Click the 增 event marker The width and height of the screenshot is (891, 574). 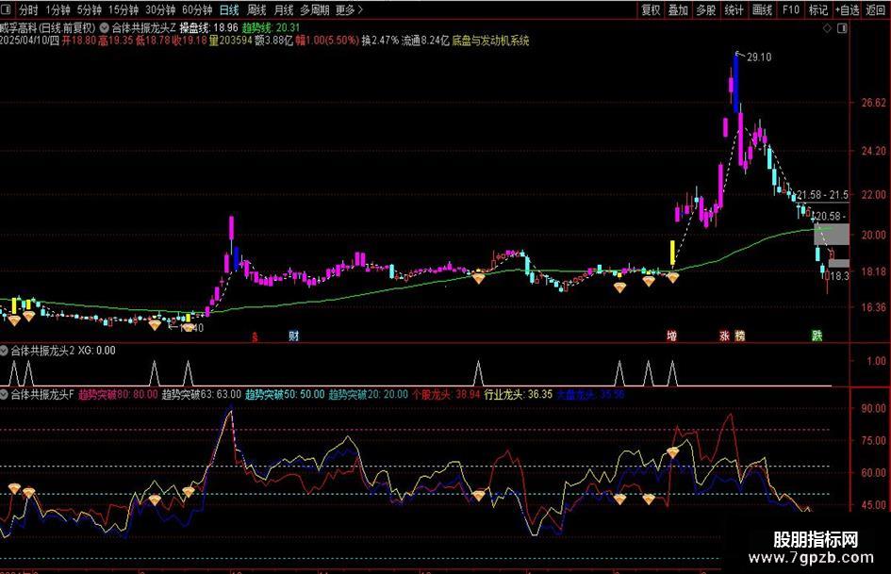(671, 336)
